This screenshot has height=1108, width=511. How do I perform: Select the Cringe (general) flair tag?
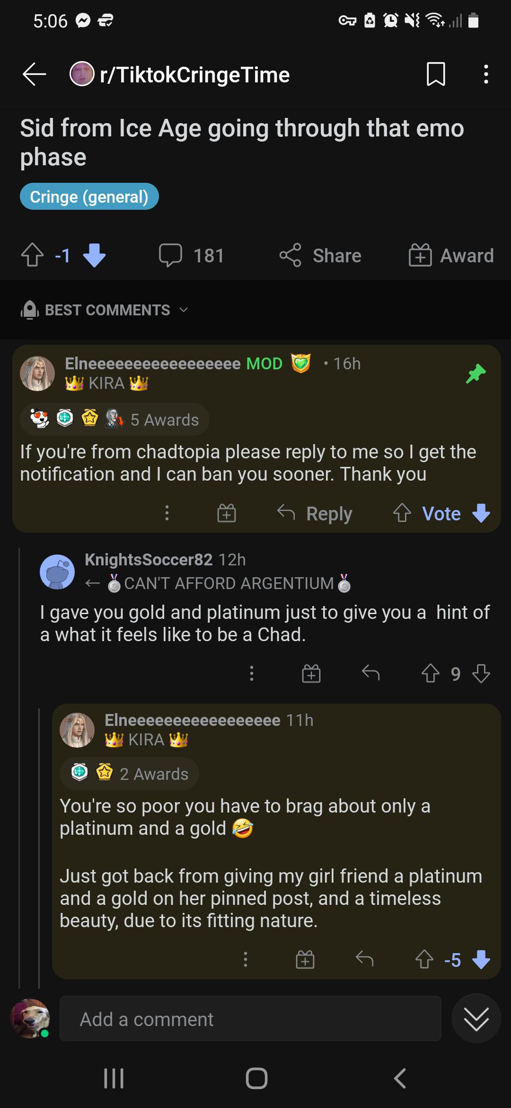[89, 197]
